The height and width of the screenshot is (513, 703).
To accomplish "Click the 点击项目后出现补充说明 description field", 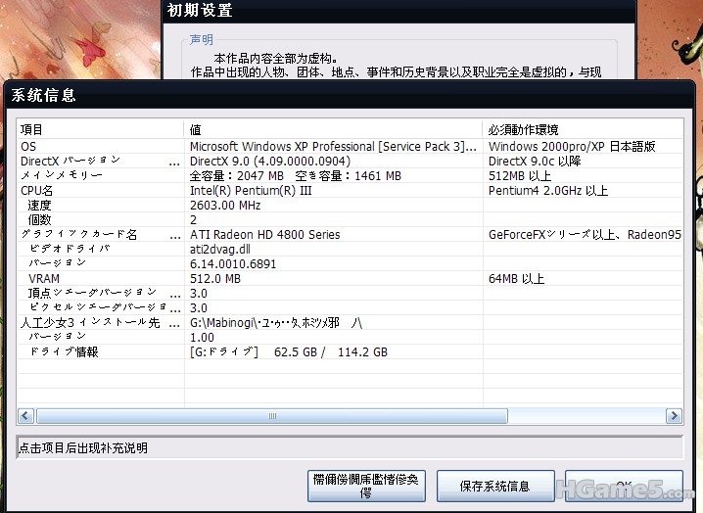I will [x=350, y=448].
